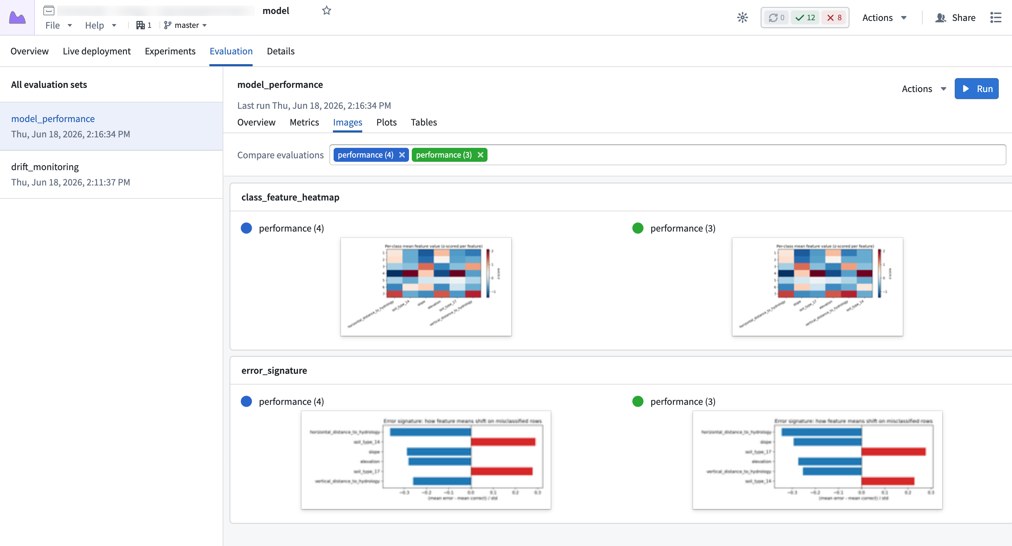
Task: Remove performance (3) from compare evaluations
Action: (x=480, y=155)
